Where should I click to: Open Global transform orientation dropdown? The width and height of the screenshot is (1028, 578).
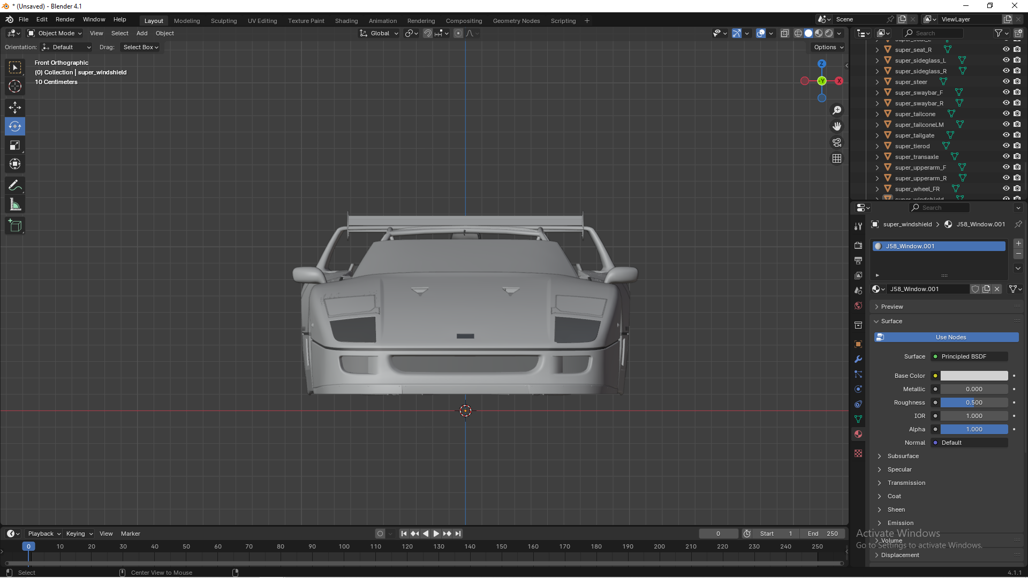[379, 33]
